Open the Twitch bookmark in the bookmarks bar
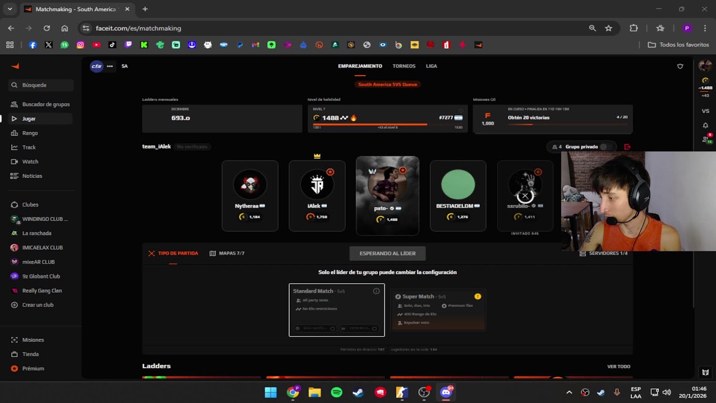Image resolution: width=716 pixels, height=403 pixels. pos(128,45)
